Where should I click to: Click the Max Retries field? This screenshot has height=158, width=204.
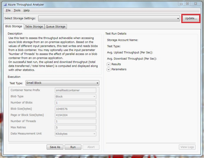click(75, 127)
